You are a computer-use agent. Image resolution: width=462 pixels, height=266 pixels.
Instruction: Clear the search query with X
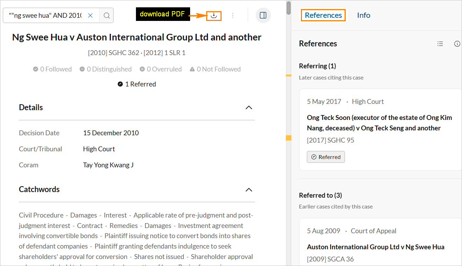tap(90, 15)
